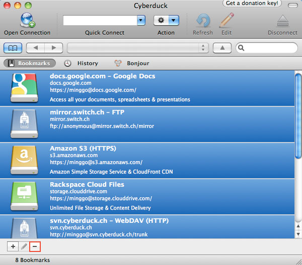Click the yellow minimize window button
This screenshot has width=302, height=265.
pos(18,6)
